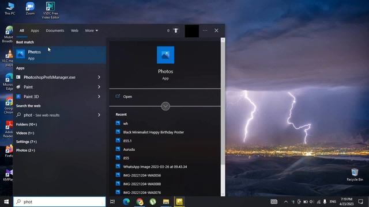Viewport: 369px width, 207px height.
Task: Open the green uTorrent taskbar icon
Action: coord(153,202)
